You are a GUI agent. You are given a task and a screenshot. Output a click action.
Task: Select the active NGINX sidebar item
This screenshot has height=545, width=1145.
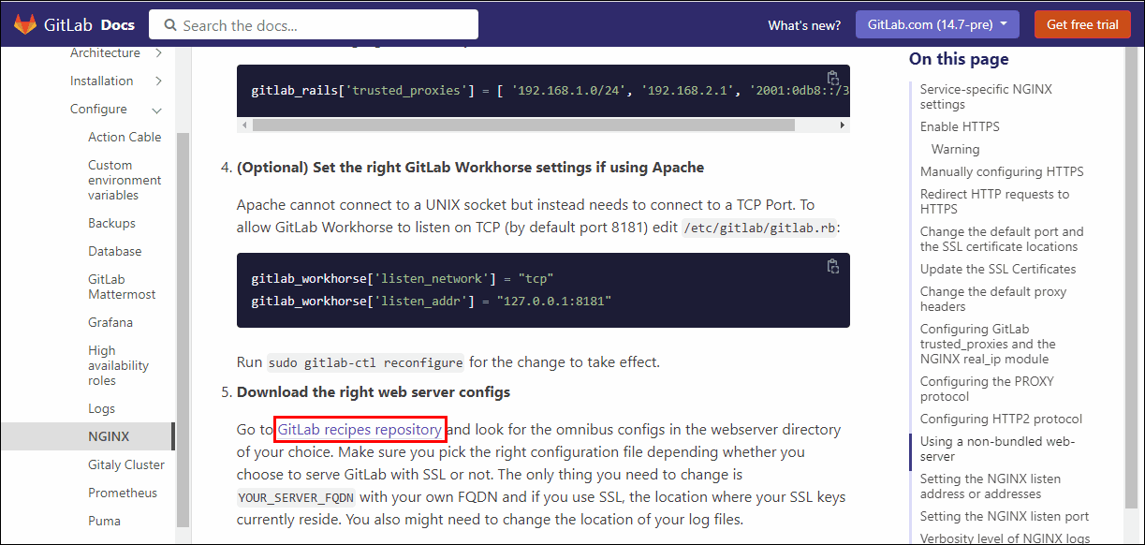tap(109, 436)
